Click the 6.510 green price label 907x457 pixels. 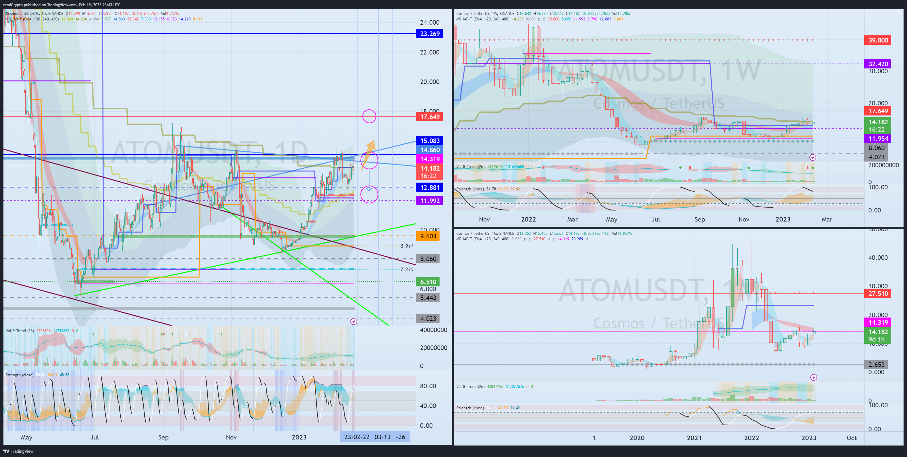click(x=428, y=282)
